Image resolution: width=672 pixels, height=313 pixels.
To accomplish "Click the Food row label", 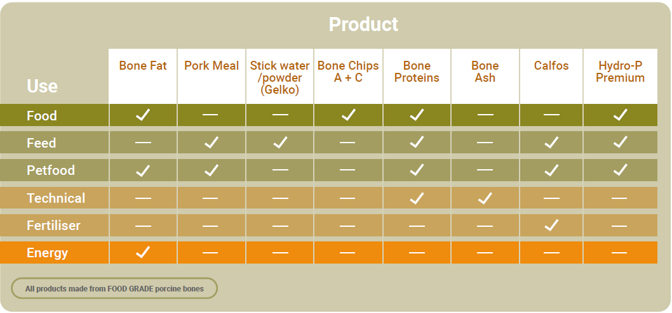I will (41, 116).
